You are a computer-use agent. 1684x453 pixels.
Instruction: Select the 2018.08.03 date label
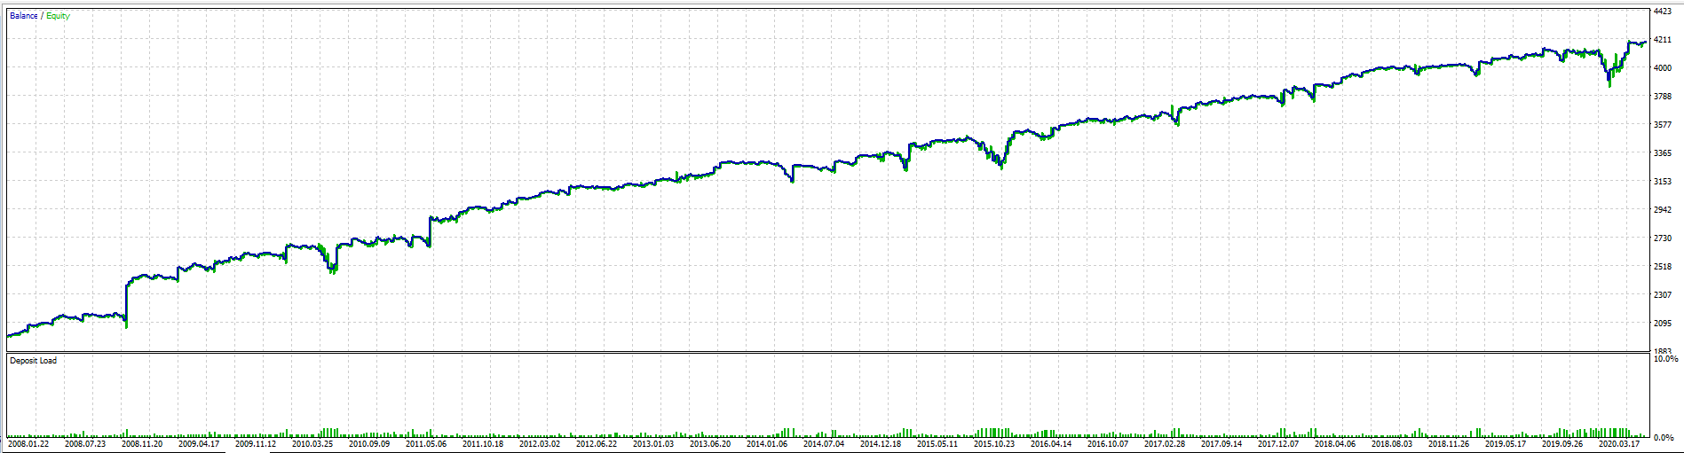(1392, 444)
